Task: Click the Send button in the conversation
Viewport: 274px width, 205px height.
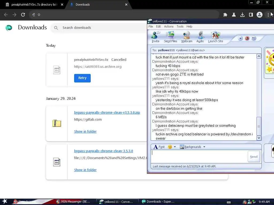Action: click(254, 156)
